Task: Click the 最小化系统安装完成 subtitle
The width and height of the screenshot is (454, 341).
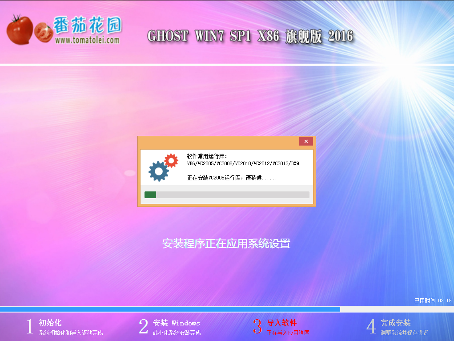Action: [x=177, y=333]
